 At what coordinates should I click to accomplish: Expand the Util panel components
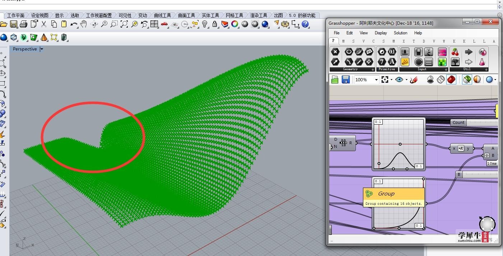tap(485, 69)
